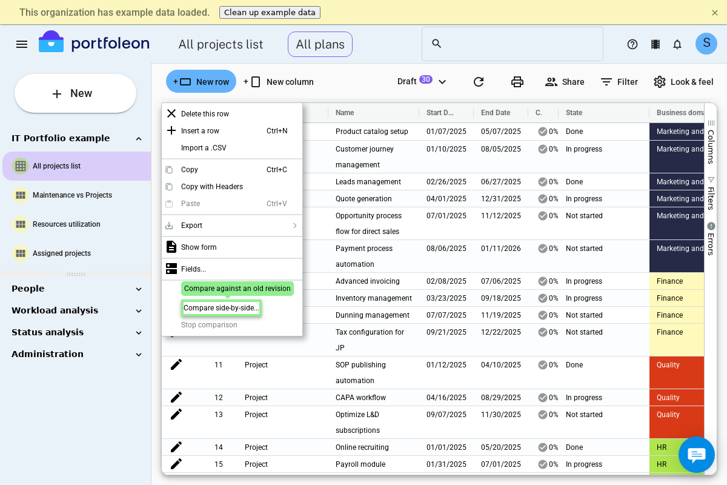This screenshot has width=727, height=485.
Task: Collapse IT Portfolio example section
Action: point(139,138)
